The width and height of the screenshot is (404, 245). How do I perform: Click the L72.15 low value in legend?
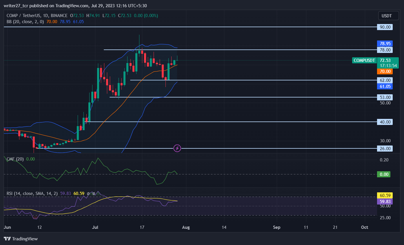click(x=109, y=16)
